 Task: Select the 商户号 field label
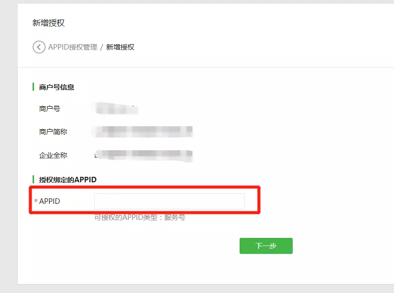tap(50, 109)
